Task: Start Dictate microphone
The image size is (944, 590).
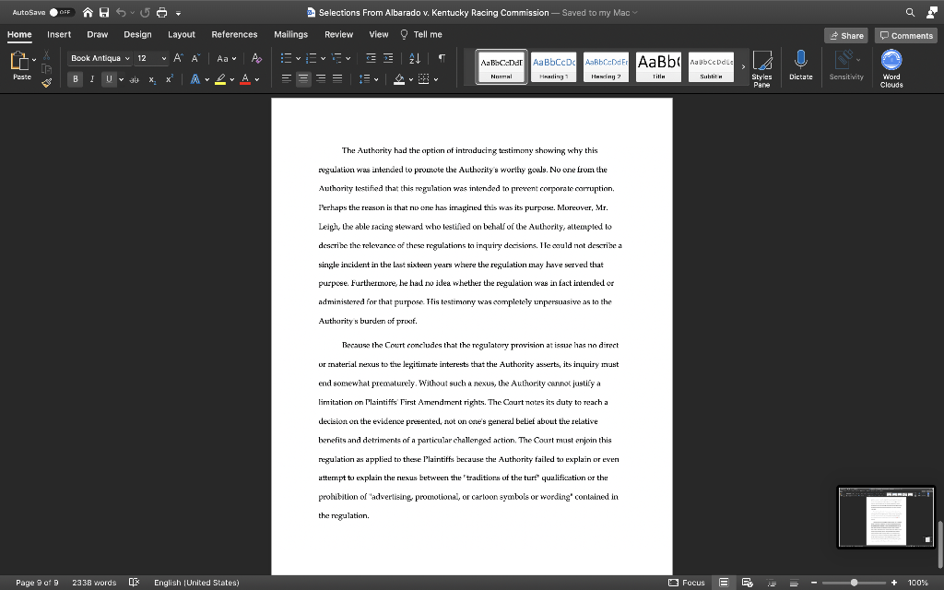Action: (x=801, y=65)
